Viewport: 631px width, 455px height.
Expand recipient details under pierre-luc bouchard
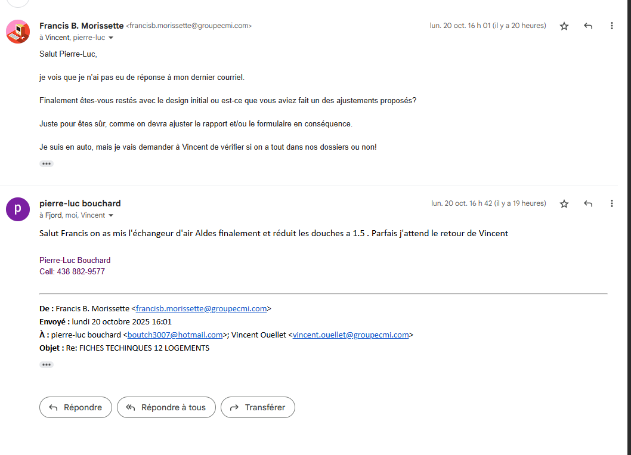point(111,215)
